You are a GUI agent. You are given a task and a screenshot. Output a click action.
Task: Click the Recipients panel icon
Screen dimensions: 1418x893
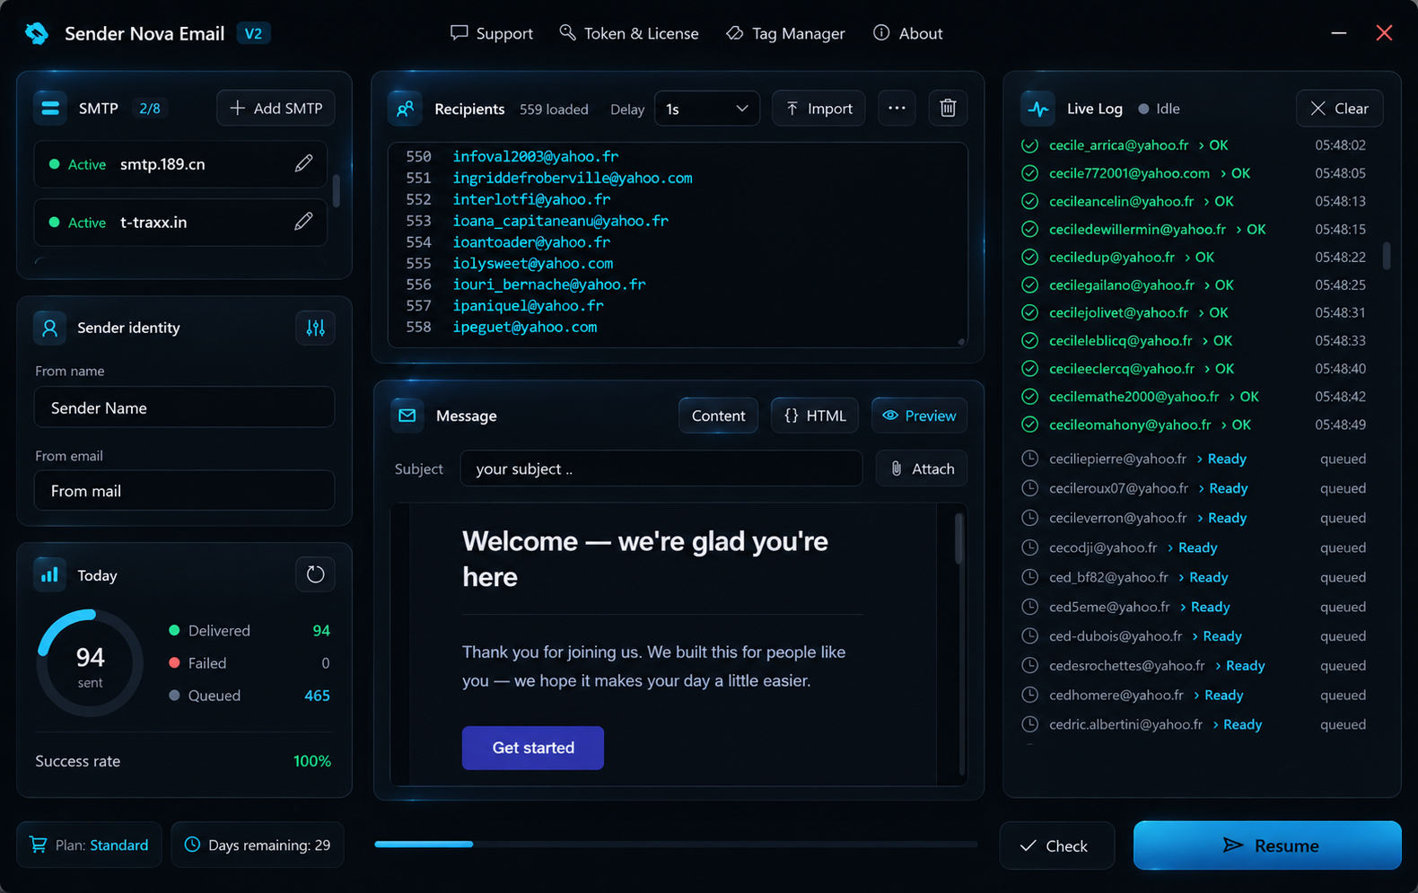click(406, 109)
